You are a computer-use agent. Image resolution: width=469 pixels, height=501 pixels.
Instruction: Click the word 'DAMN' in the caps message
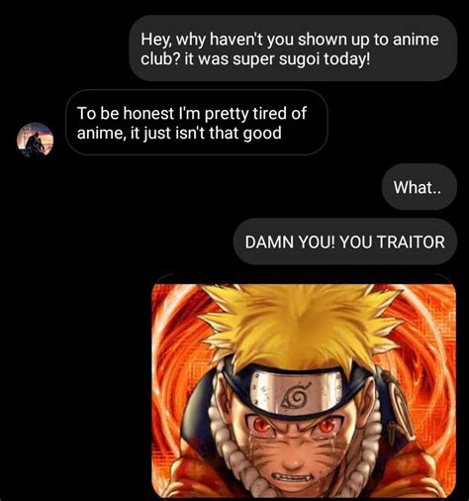click(269, 242)
